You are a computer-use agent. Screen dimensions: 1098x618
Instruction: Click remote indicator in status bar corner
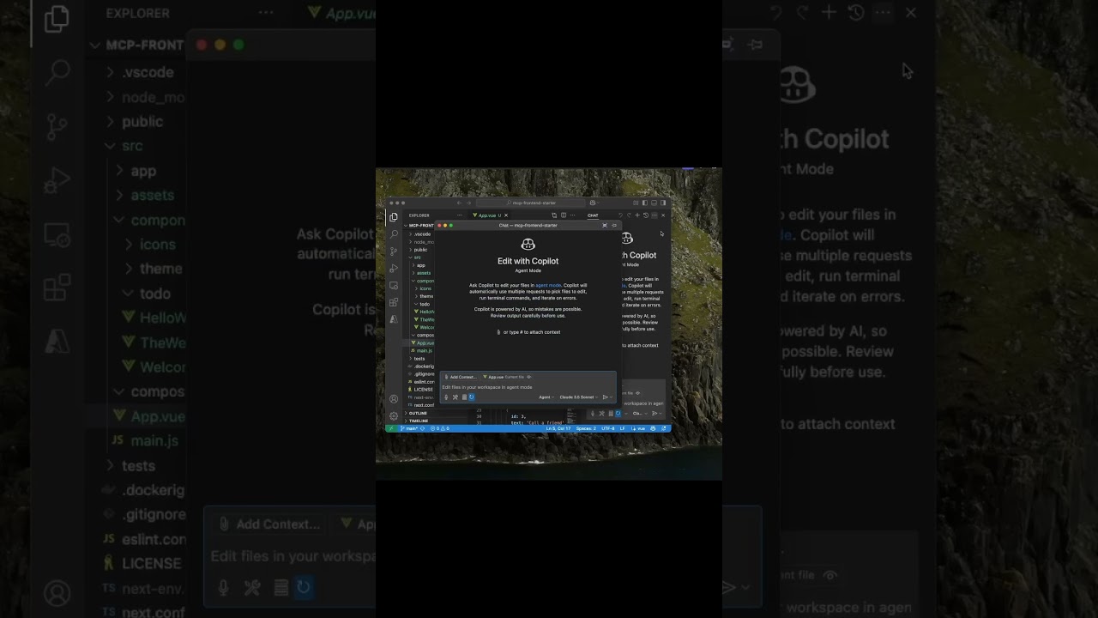(x=391, y=428)
